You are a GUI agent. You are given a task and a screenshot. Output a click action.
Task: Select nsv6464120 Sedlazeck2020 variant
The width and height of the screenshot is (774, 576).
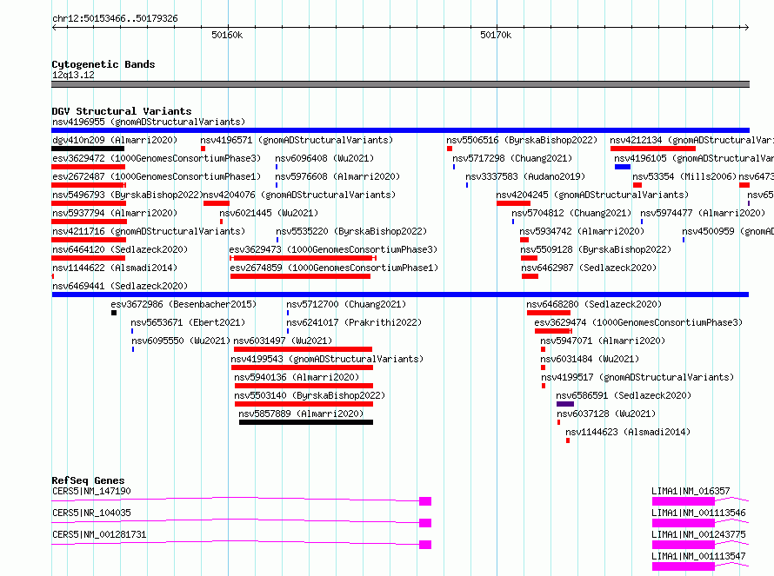click(x=120, y=249)
